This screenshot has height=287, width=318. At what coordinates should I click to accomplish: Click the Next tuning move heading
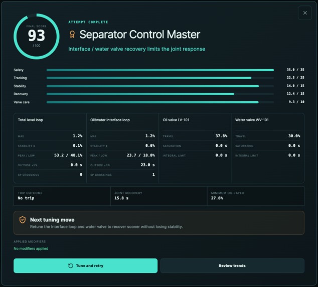52,220
